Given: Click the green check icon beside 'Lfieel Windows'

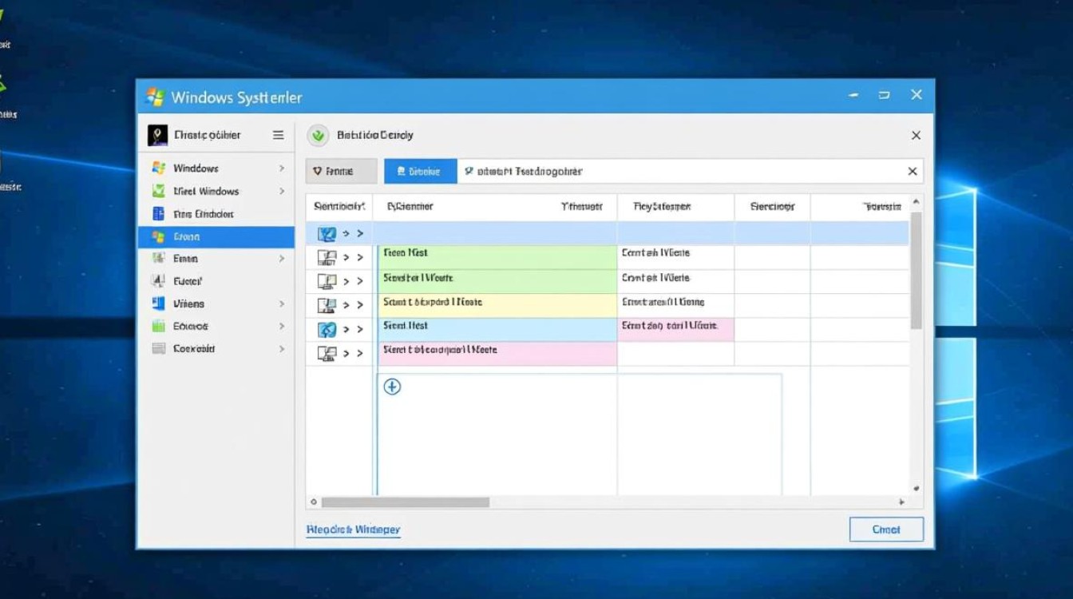Looking at the screenshot, I should tap(158, 192).
